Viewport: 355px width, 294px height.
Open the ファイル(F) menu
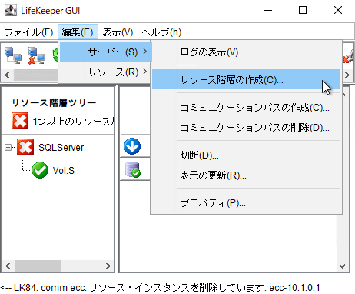pos(29,32)
